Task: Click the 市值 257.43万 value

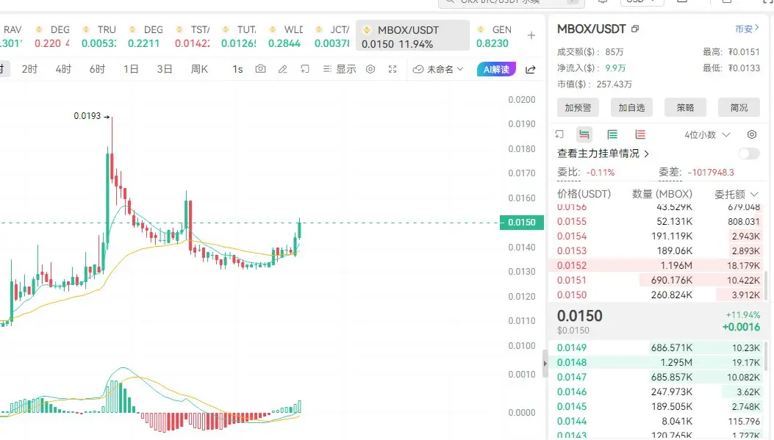Action: pos(614,84)
